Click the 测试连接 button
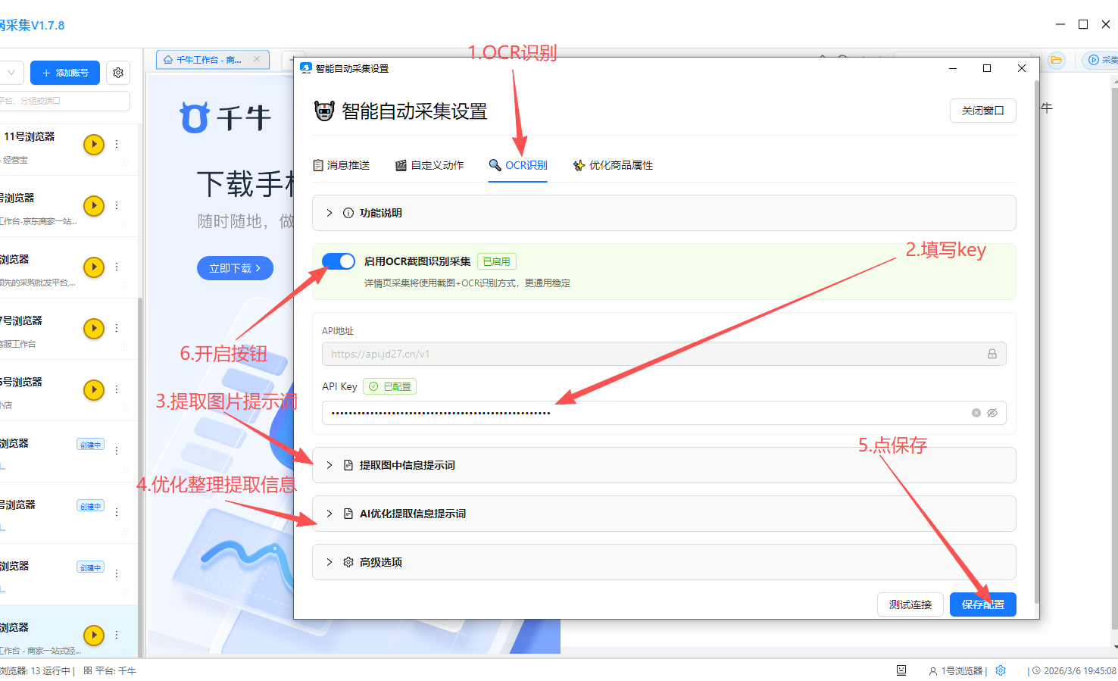This screenshot has width=1118, height=681. [910, 604]
